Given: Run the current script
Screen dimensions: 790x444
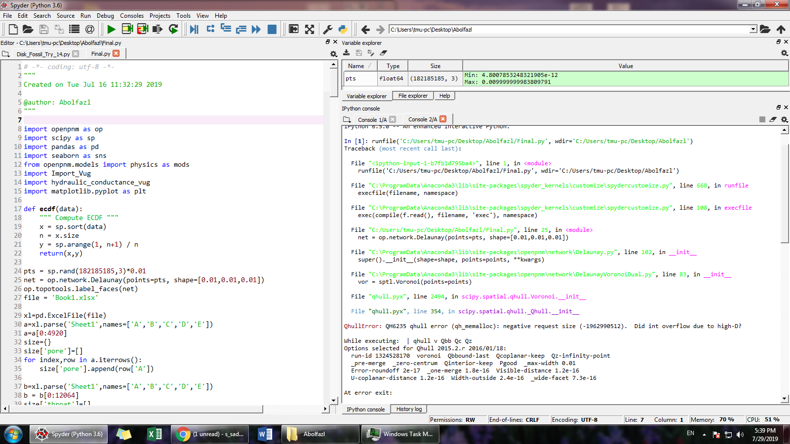Looking at the screenshot, I should [x=111, y=29].
